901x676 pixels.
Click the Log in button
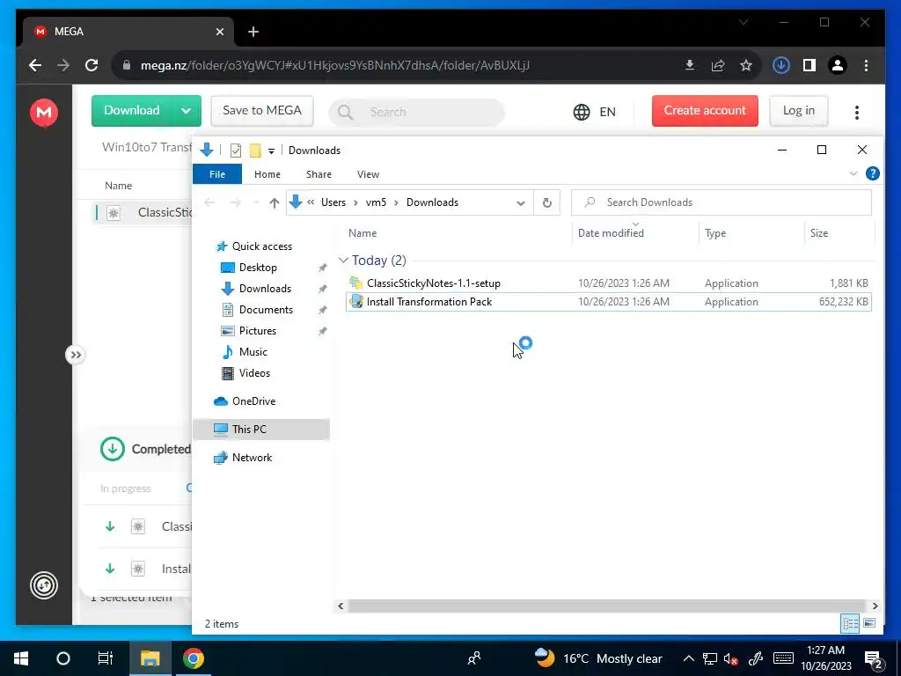[x=799, y=110]
